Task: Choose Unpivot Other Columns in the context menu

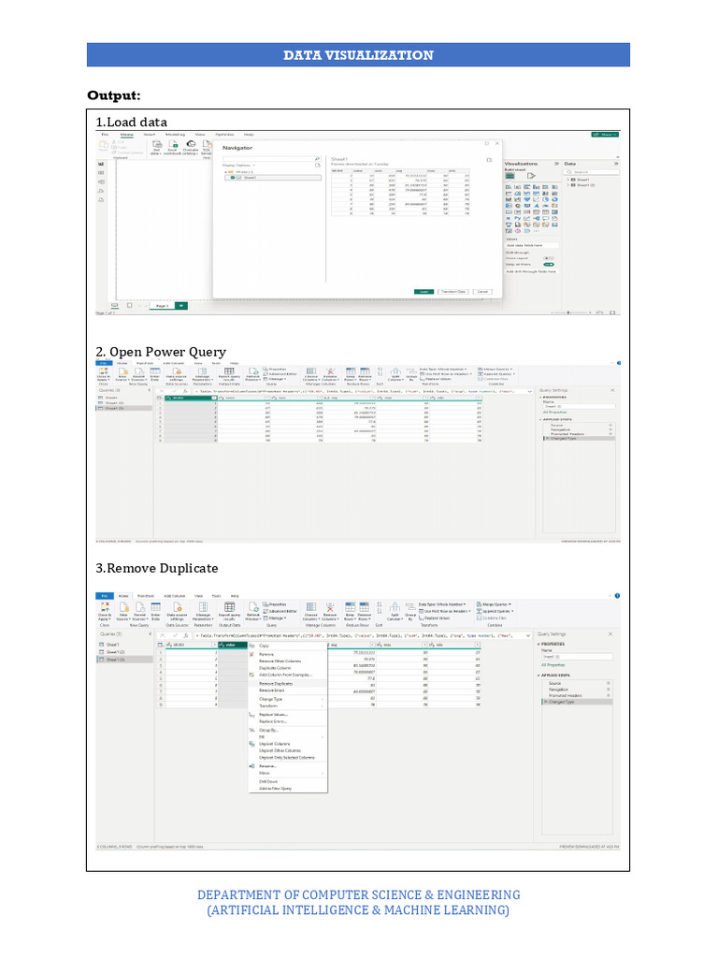Action: tap(280, 750)
